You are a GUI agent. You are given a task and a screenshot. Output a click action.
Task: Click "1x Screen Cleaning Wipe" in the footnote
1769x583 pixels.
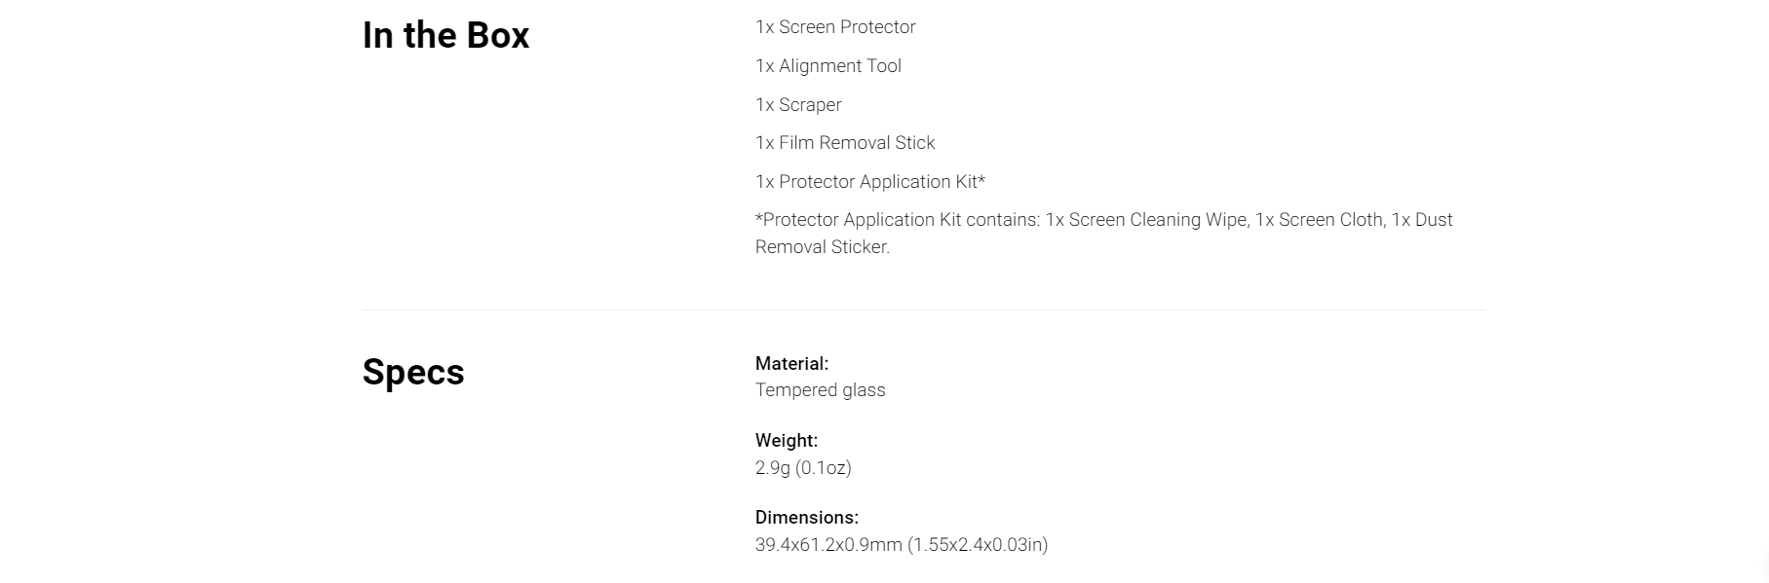(1146, 220)
